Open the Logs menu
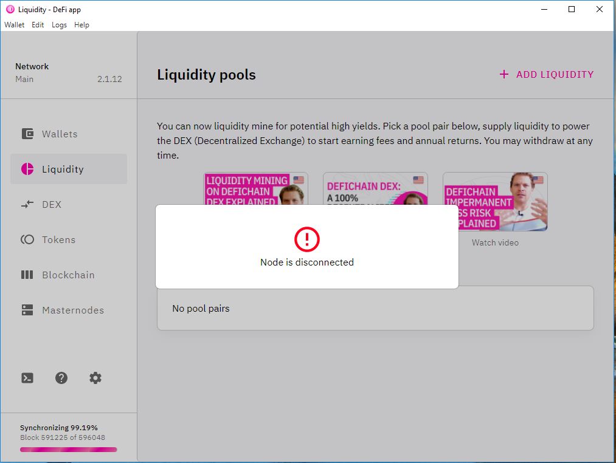Screen dimensions: 616x463 [x=60, y=25]
